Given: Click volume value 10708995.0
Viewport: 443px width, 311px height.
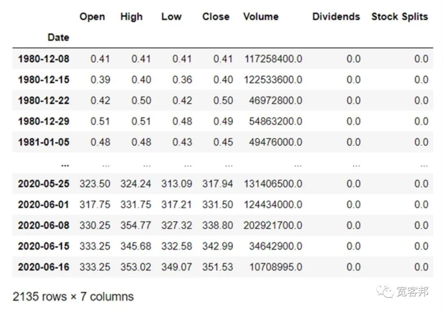Looking at the screenshot, I should pos(276,267).
